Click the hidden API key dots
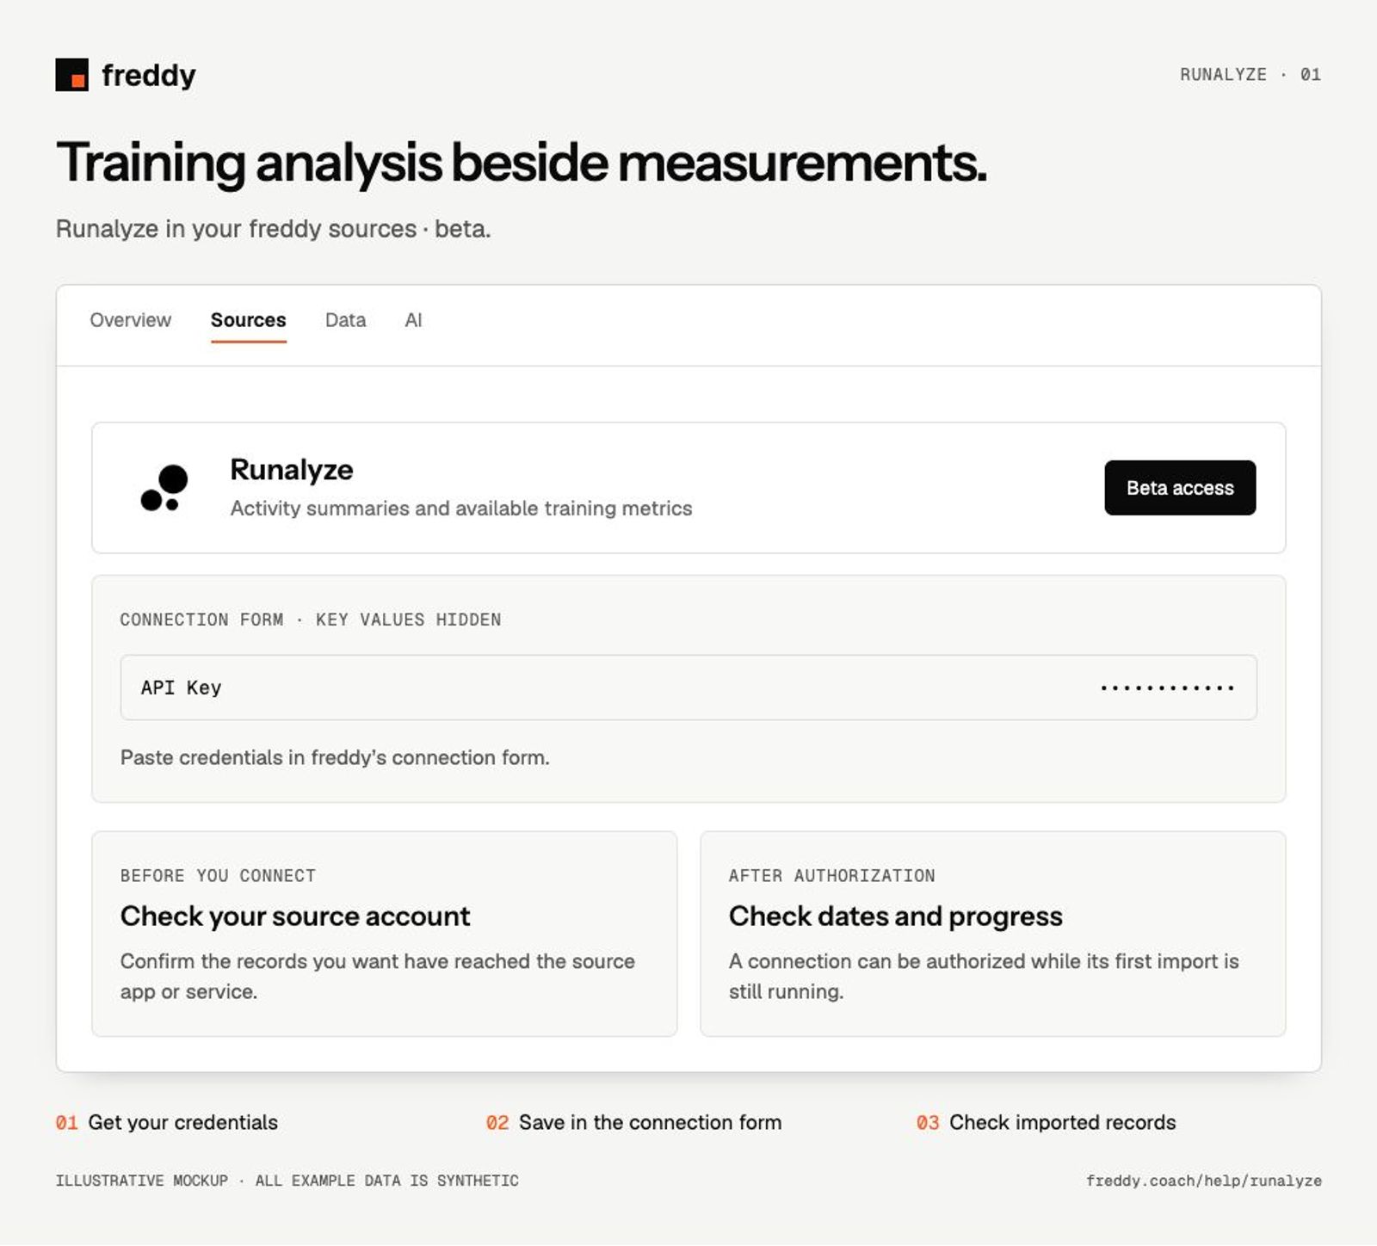 click(1167, 688)
